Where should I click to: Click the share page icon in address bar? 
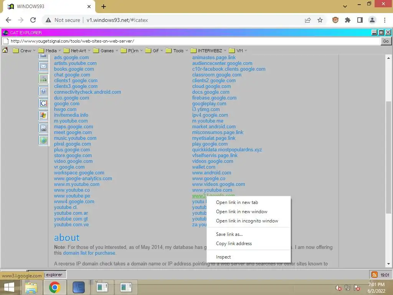coord(308,20)
